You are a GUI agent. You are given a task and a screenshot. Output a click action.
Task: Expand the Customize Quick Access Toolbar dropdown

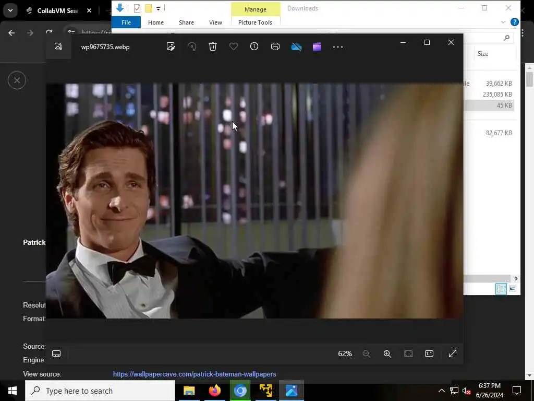tap(159, 9)
